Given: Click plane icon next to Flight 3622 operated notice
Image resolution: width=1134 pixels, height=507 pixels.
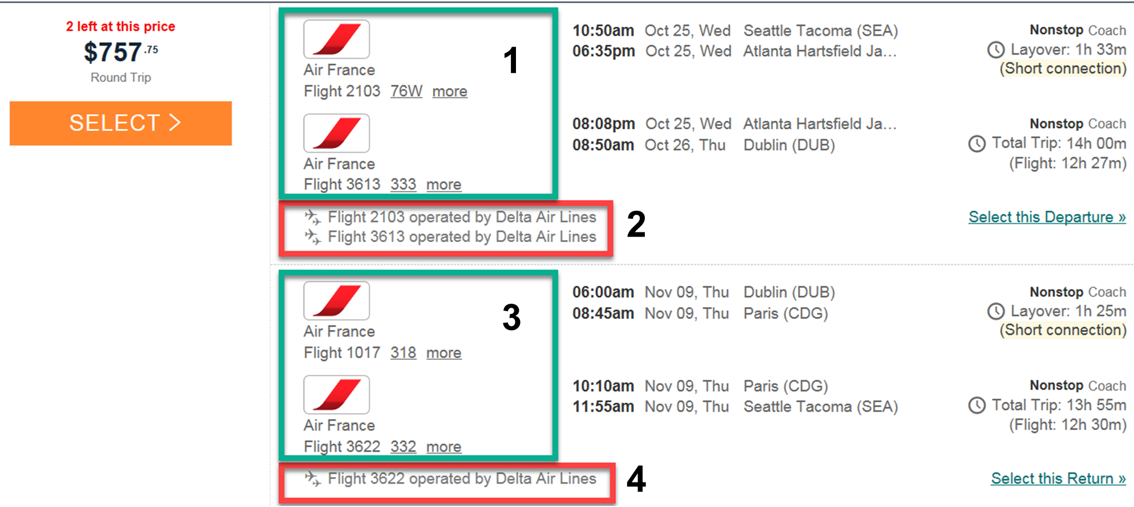Looking at the screenshot, I should (312, 479).
